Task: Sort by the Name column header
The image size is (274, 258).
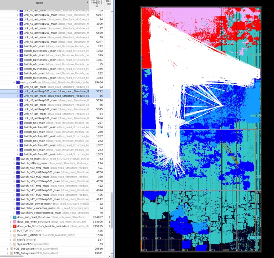Action: click(39, 3)
